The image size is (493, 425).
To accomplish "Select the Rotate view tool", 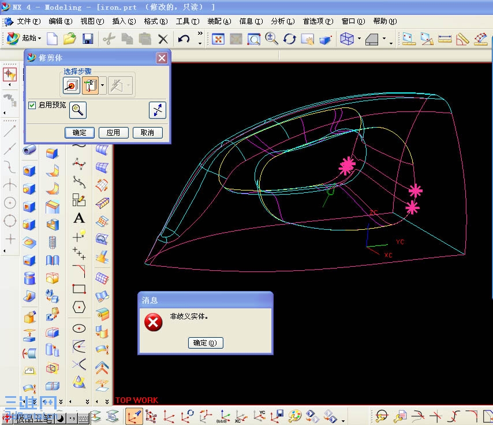I will point(289,39).
